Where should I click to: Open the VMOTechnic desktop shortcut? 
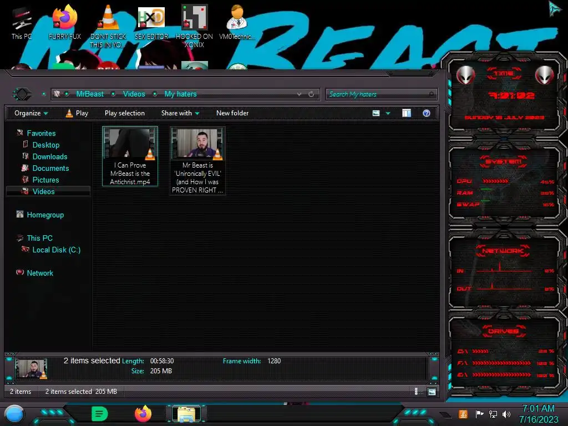[x=237, y=22]
